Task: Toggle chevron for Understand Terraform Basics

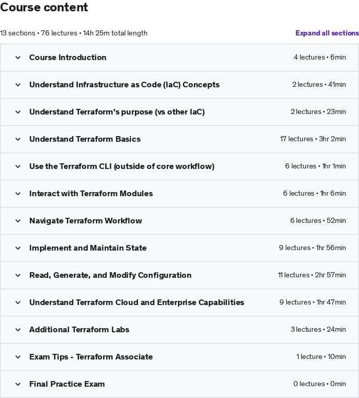Action: pos(18,139)
